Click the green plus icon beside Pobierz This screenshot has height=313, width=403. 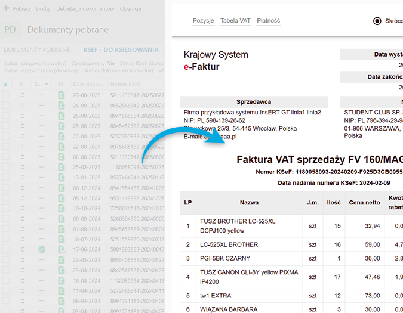(6, 9)
